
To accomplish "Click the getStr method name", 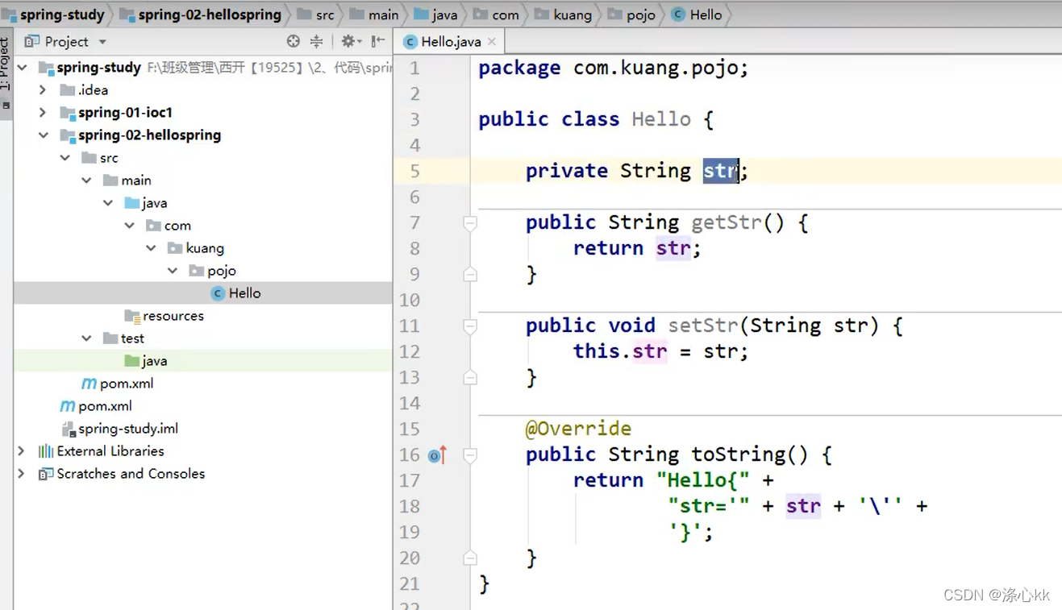I will [x=727, y=222].
